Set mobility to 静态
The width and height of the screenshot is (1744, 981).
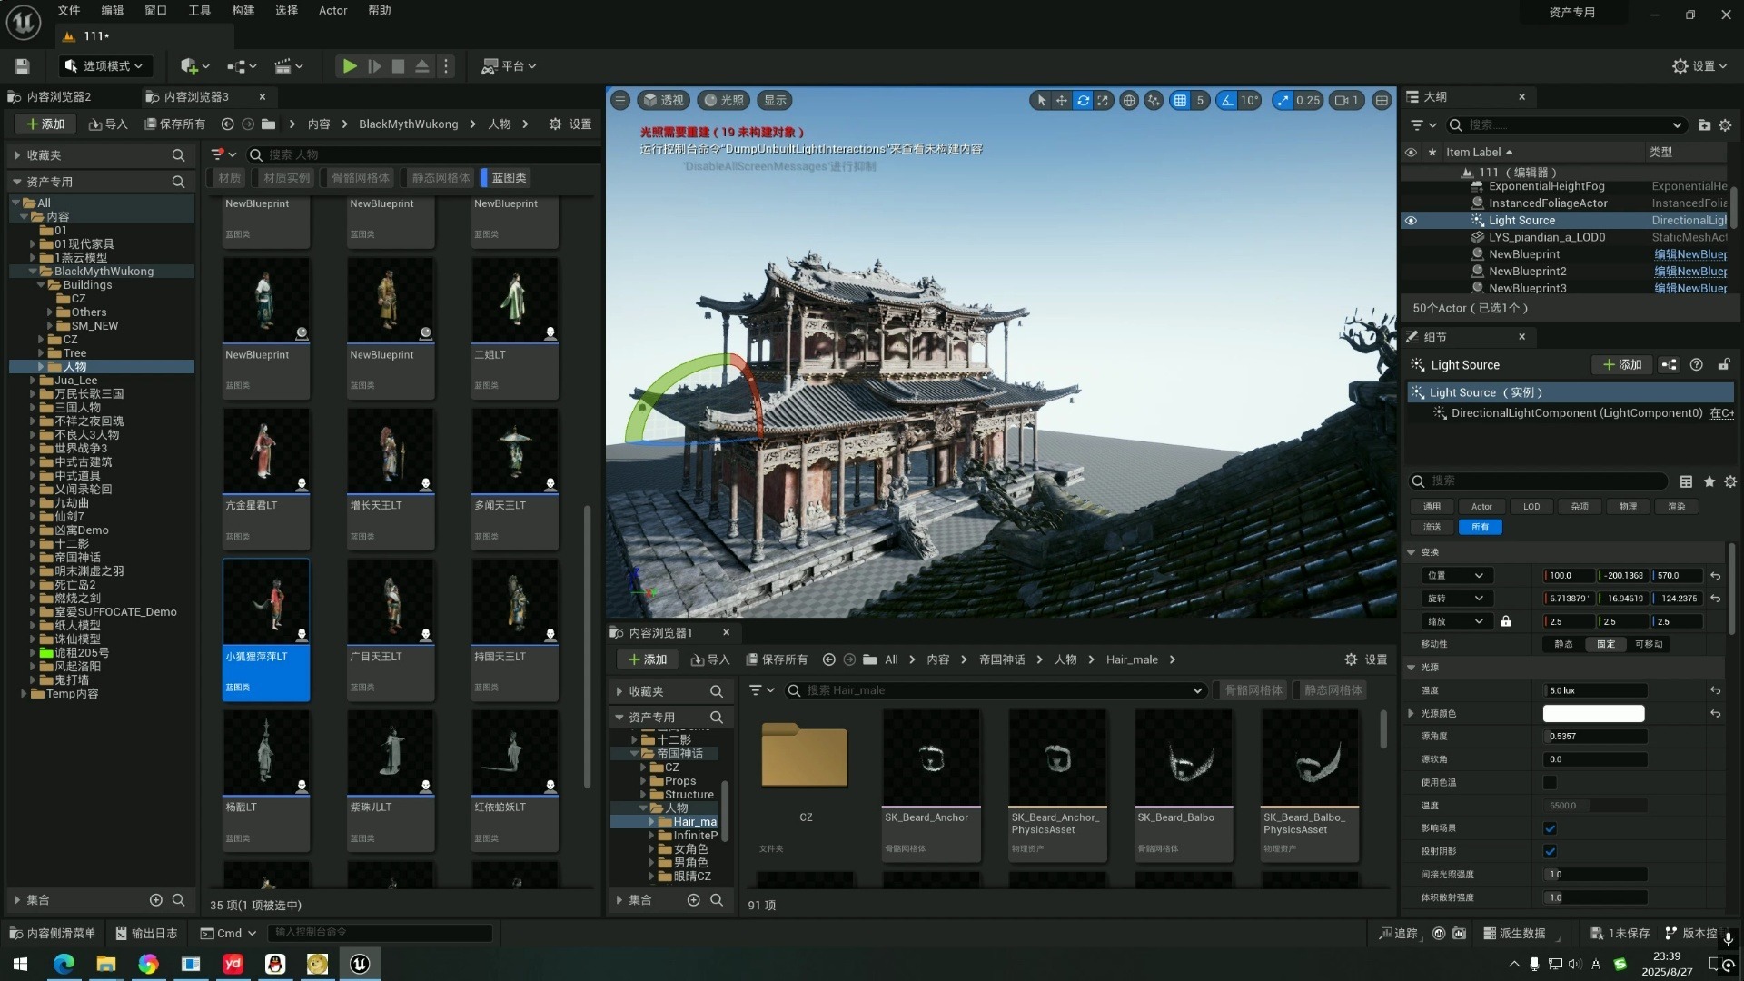click(1563, 645)
